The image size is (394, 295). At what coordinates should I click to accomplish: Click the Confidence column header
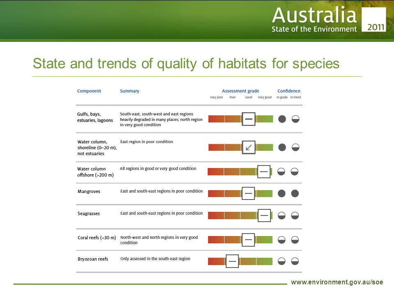pos(289,91)
